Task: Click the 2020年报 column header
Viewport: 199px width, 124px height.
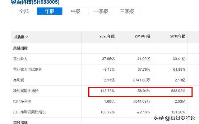Action: pos(107,36)
